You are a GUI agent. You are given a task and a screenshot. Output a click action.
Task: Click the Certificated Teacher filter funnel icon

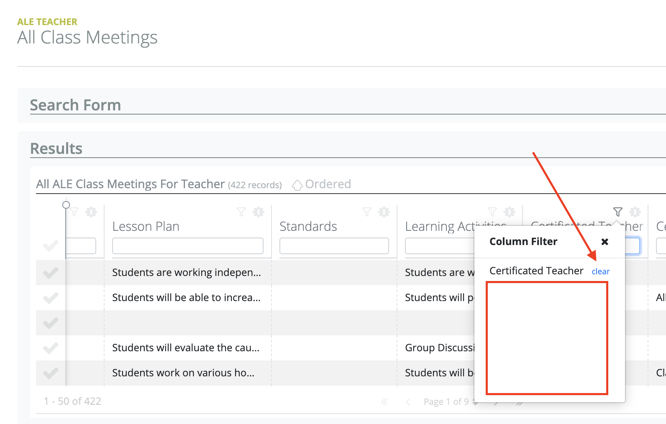[x=618, y=212]
